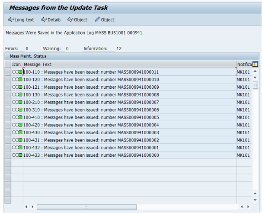The image size is (262, 213).
Task: Open table column settings icon
Action: click(x=255, y=64)
